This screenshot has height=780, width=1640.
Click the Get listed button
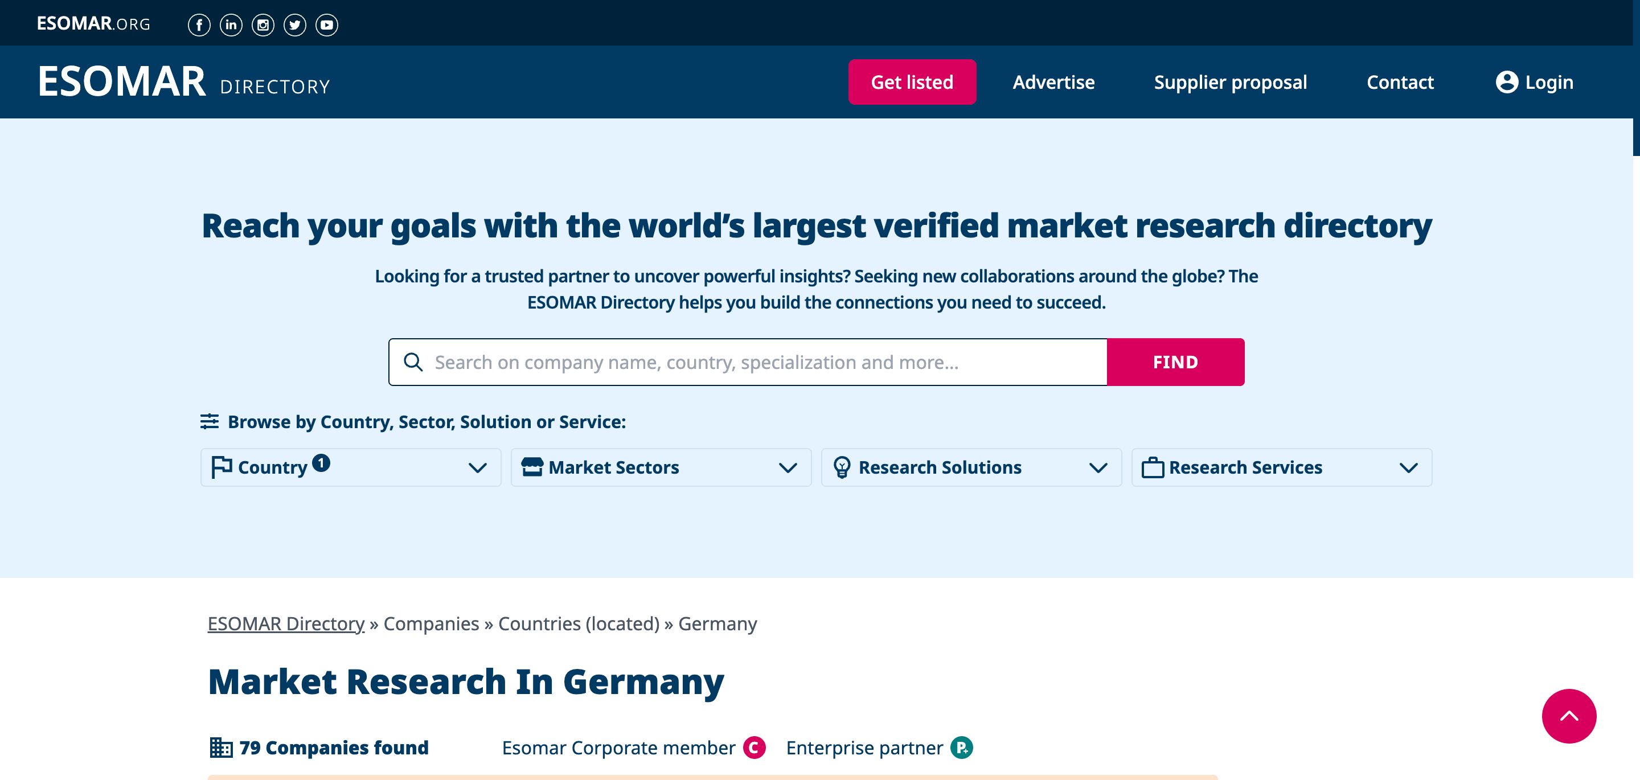912,82
